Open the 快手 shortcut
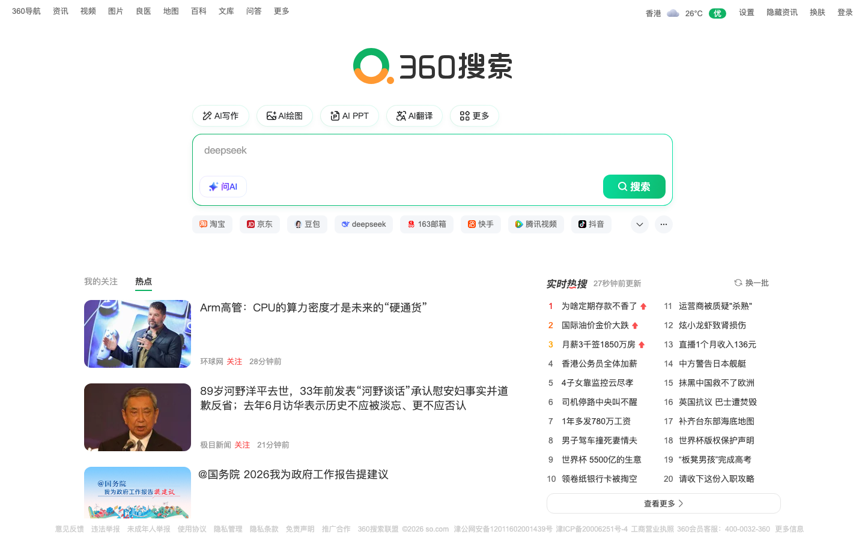 point(481,224)
